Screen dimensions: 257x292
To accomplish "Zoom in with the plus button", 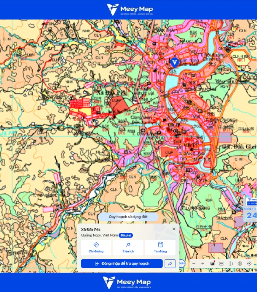I will pos(203,264).
